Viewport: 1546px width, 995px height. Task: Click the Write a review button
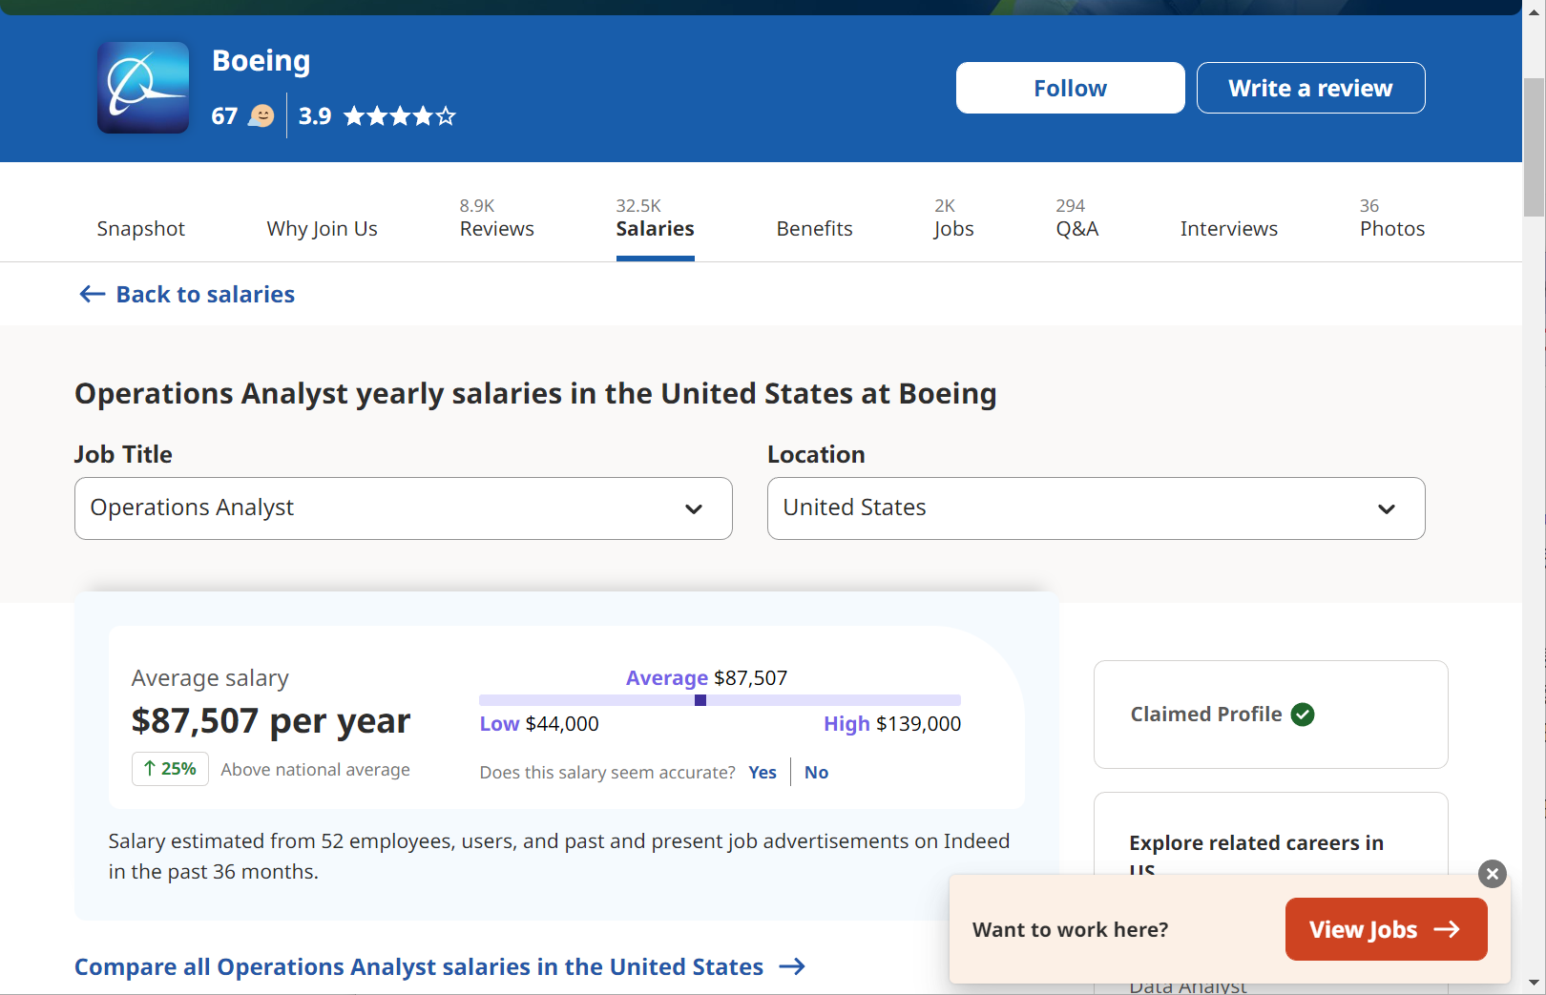pos(1311,88)
